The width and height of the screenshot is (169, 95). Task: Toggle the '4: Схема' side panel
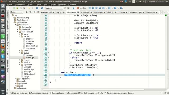pyautogui.click(x=8, y=55)
